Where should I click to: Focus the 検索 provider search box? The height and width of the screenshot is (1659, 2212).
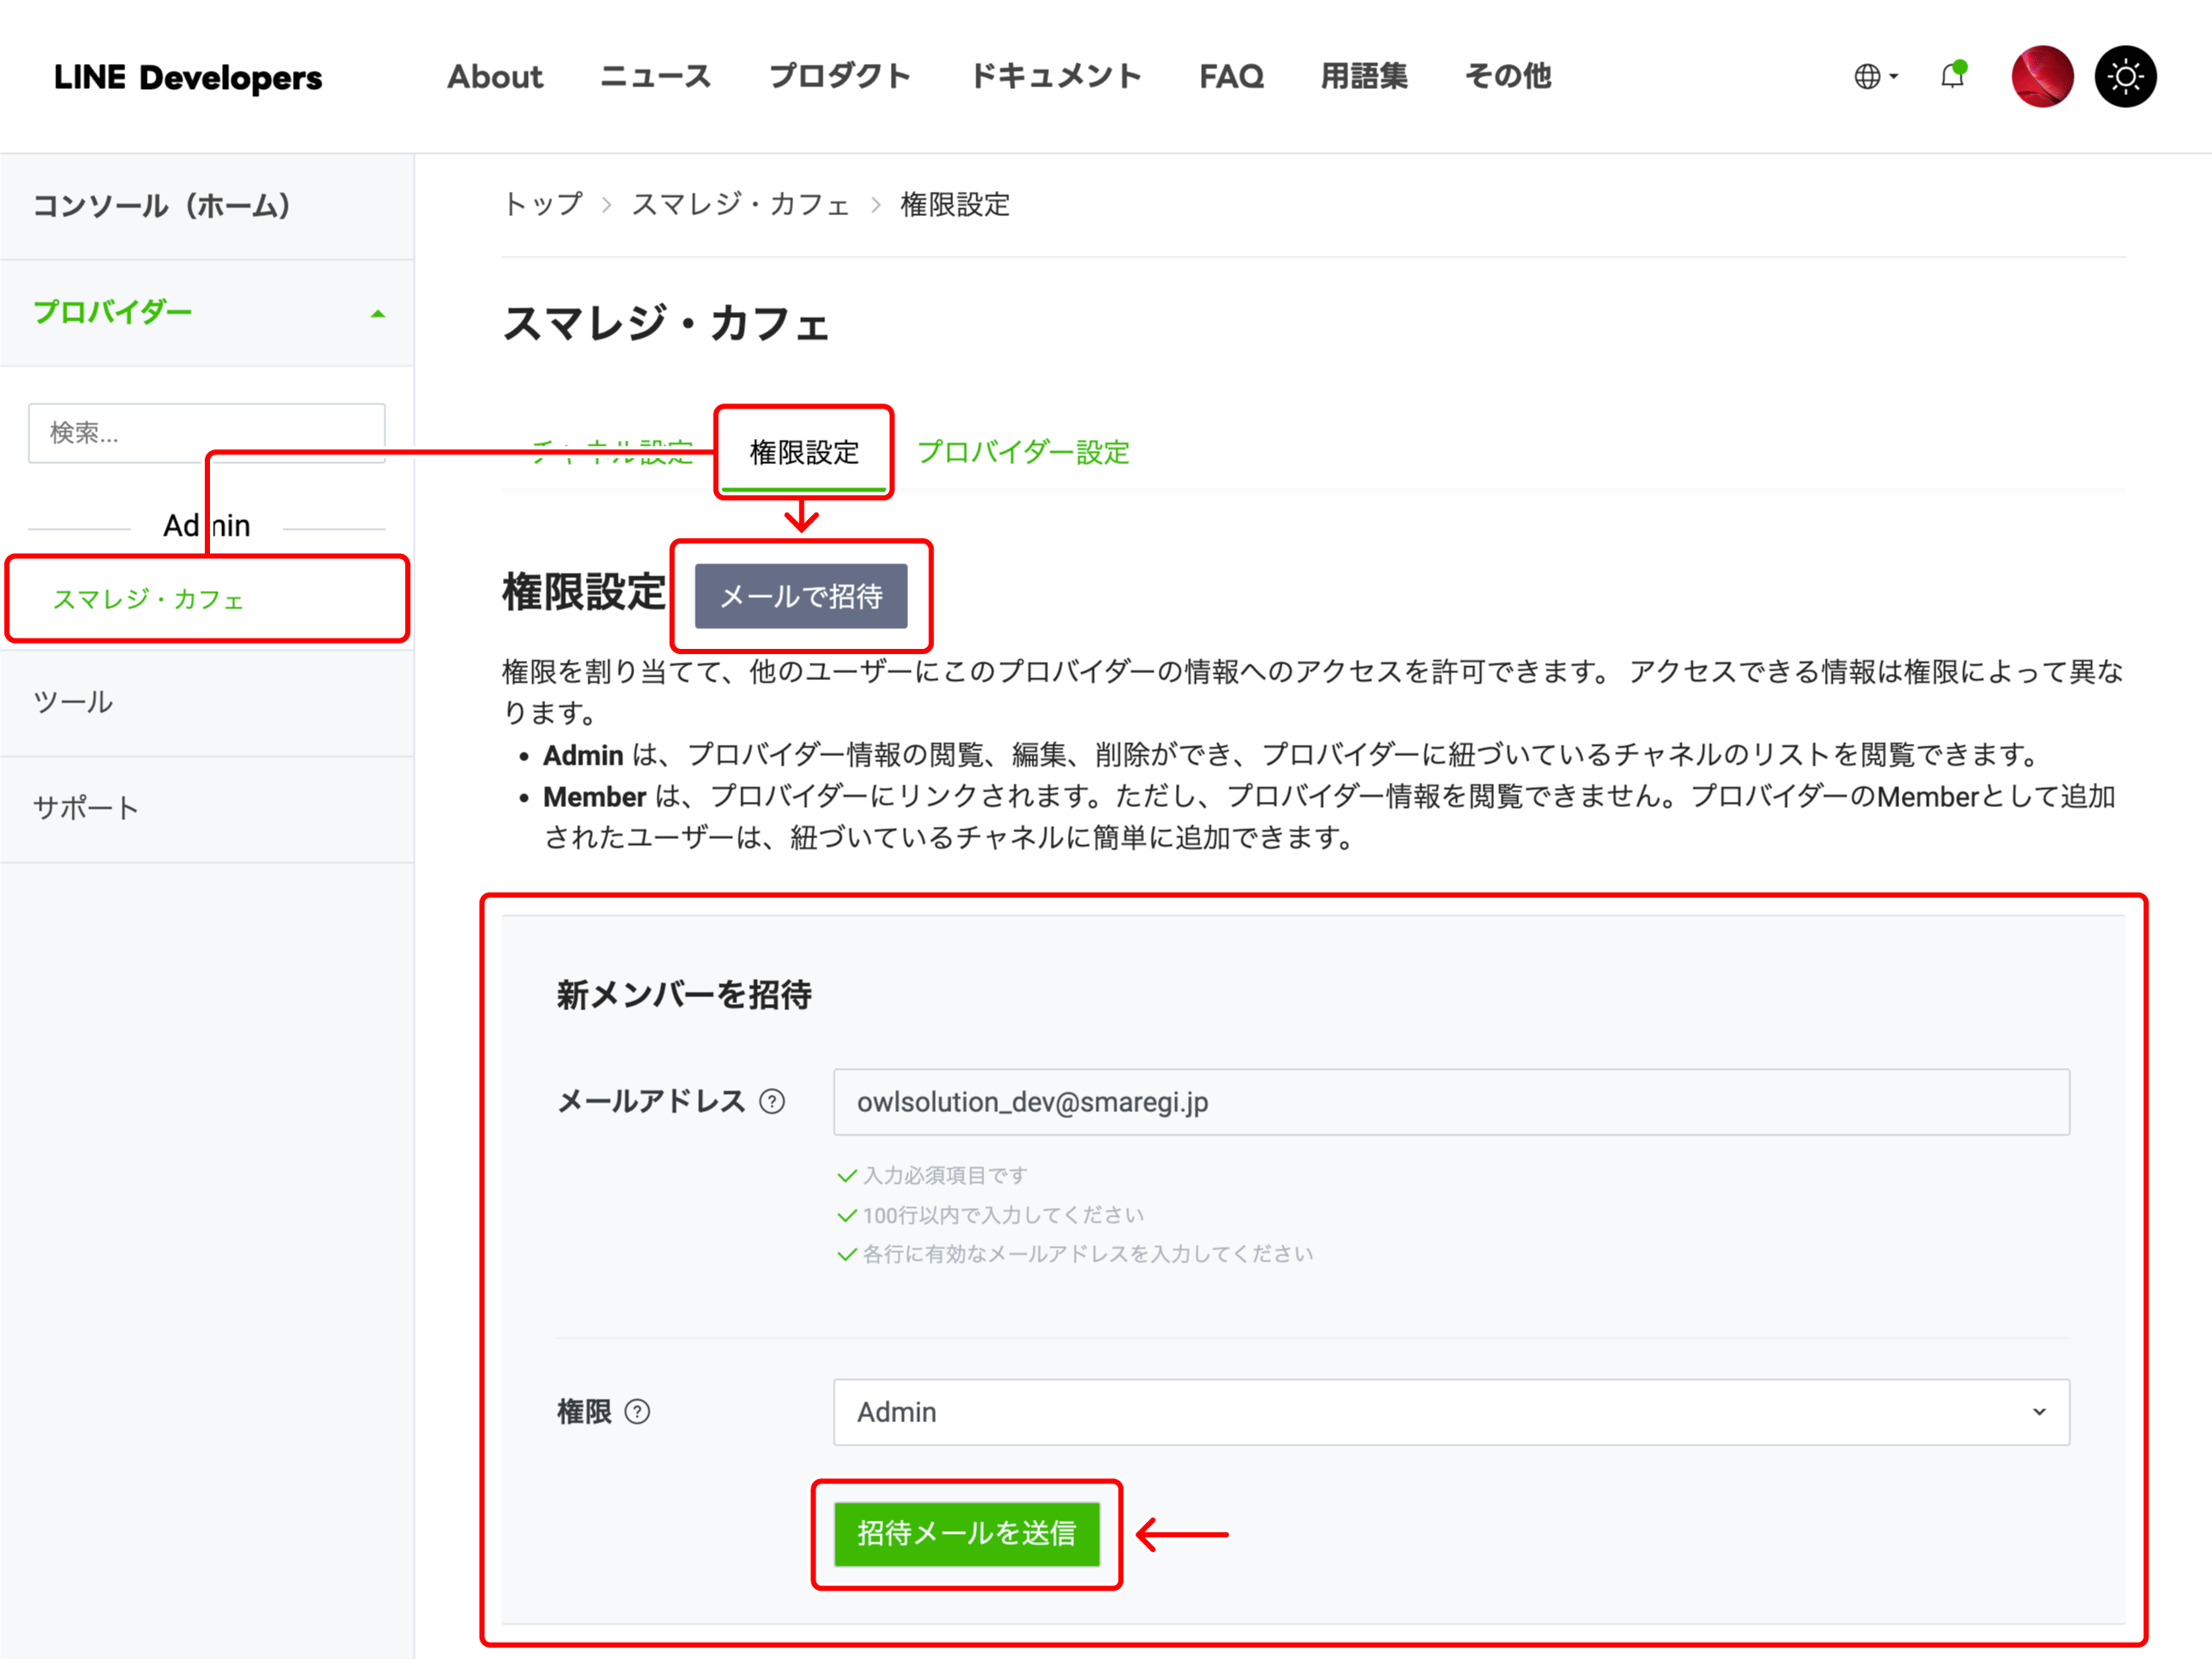pyautogui.click(x=207, y=433)
